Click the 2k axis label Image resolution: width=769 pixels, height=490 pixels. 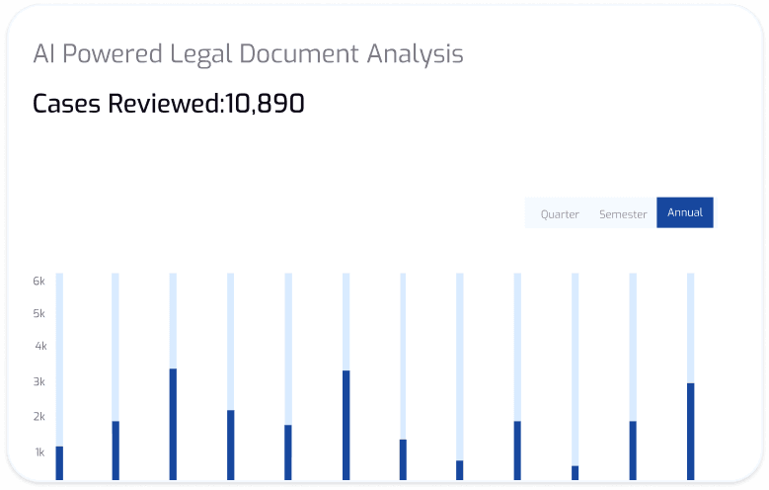tap(38, 416)
